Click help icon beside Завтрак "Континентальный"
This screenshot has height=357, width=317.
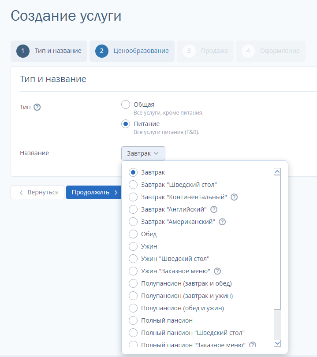[234, 197]
